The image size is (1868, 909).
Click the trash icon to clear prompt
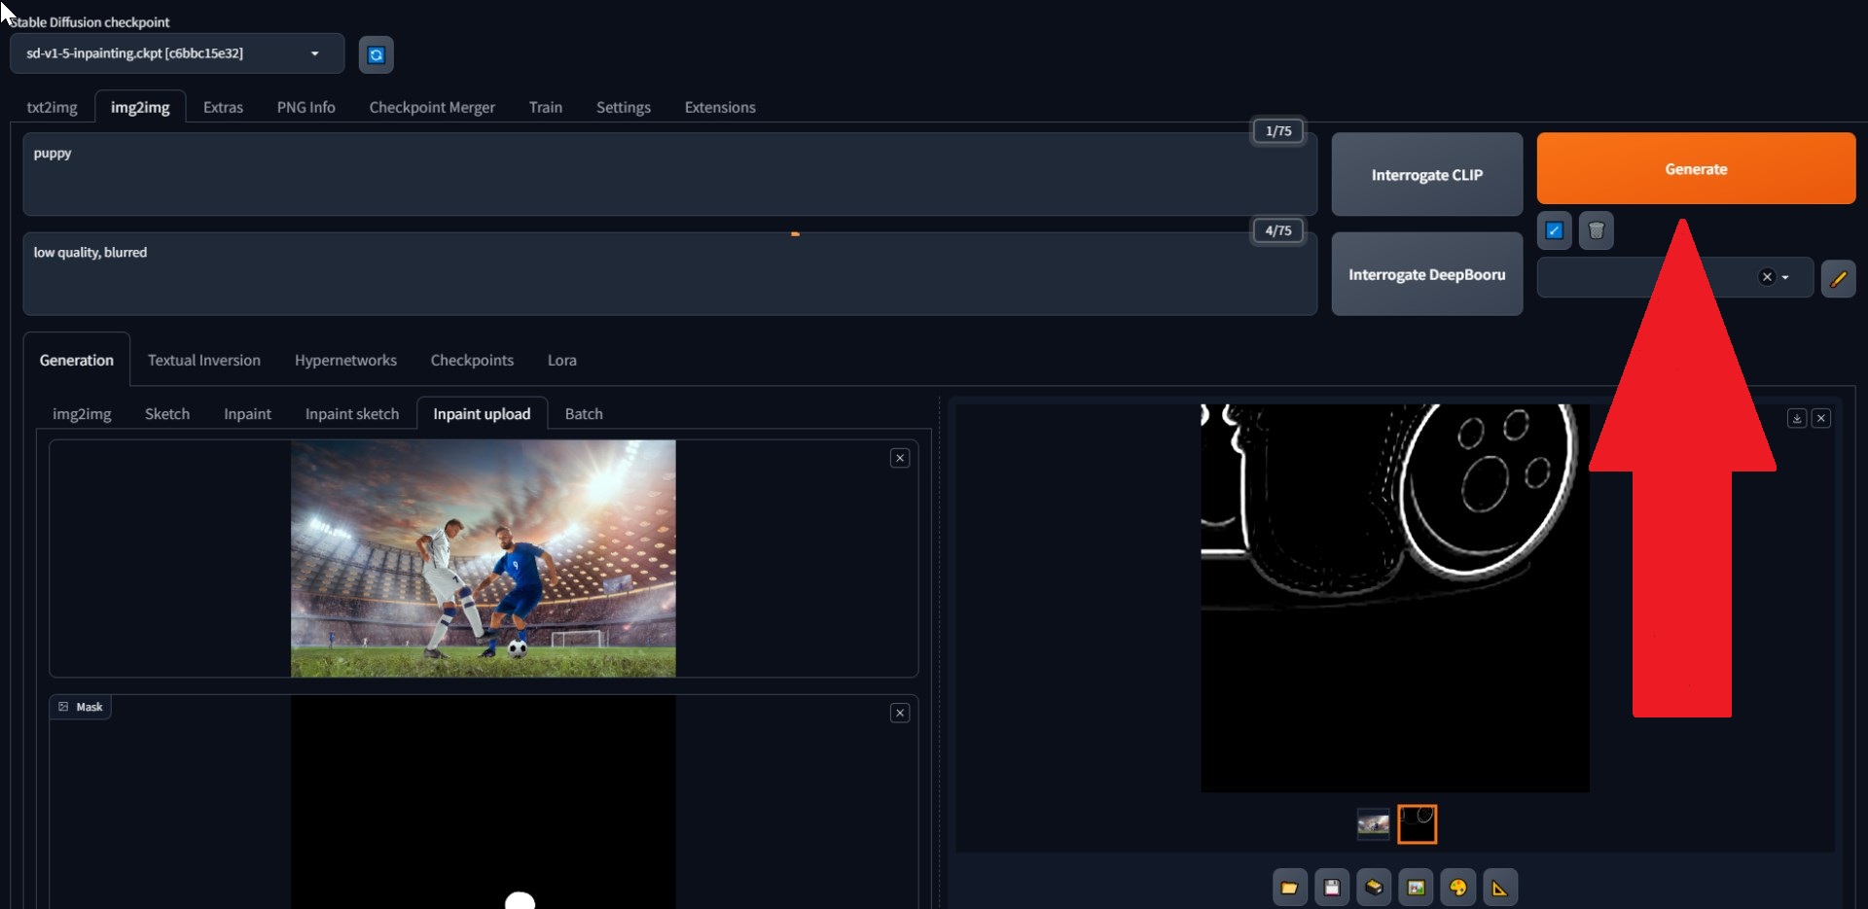click(x=1596, y=230)
